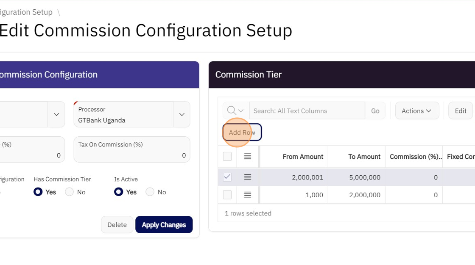Focus the Search All Text Columns field
475x265 pixels.
307,111
